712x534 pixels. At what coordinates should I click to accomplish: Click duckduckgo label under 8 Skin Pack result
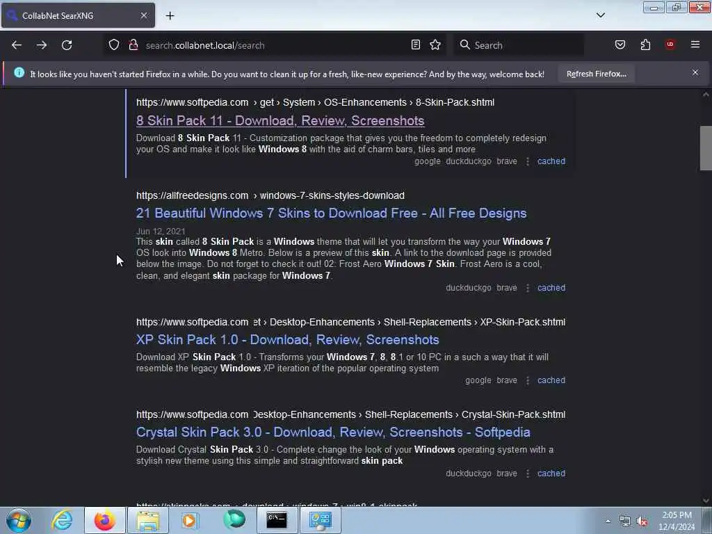(x=468, y=161)
